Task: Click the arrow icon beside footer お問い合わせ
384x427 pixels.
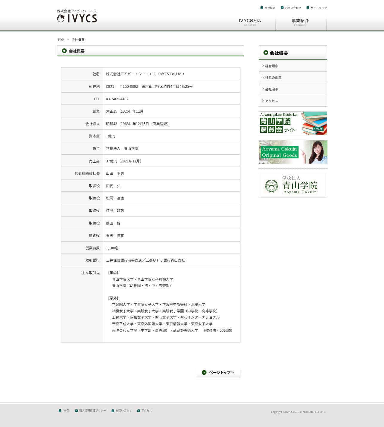Action: pyautogui.click(x=113, y=411)
